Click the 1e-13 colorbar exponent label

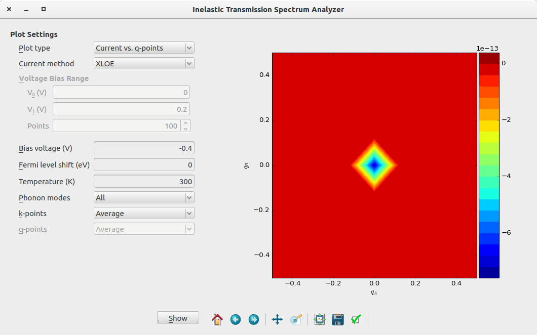pyautogui.click(x=487, y=48)
